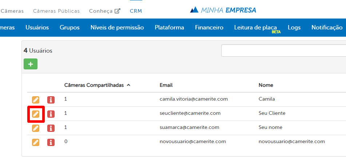Follow the Conheça external link
346x166 pixels.
[104, 11]
